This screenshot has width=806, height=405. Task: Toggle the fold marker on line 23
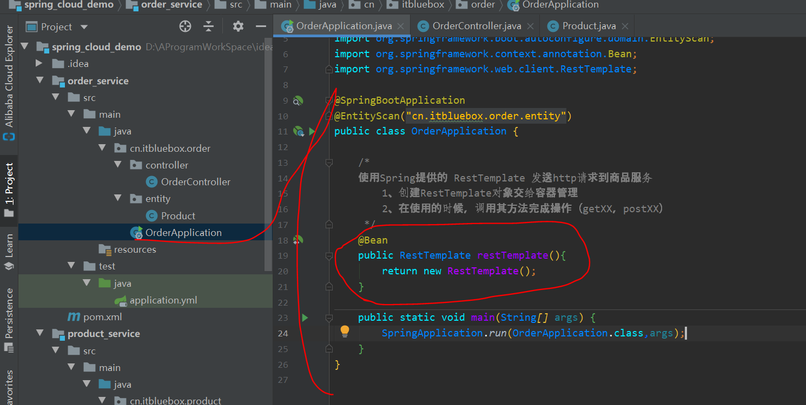[328, 318]
